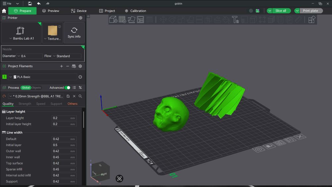332x187 pixels.
Task: Switch to the Preview tab
Action: point(50,11)
